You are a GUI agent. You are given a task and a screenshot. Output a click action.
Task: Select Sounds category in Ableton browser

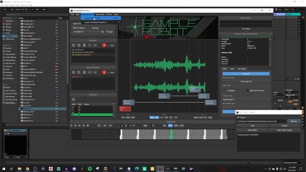[9, 48]
